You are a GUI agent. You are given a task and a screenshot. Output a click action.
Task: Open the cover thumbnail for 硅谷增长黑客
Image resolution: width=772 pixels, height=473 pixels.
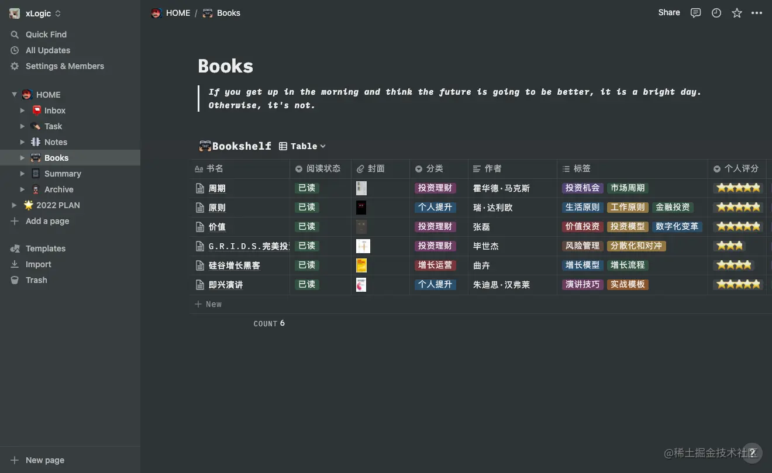click(361, 265)
